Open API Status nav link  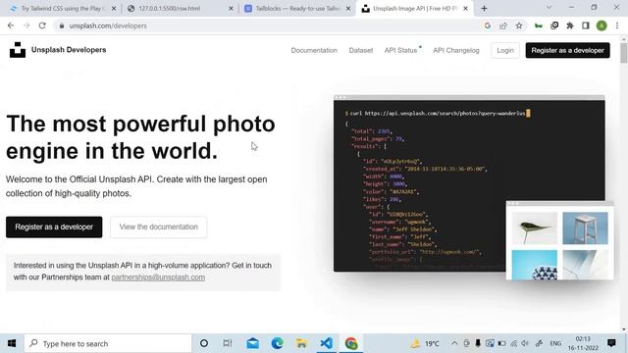coord(401,50)
